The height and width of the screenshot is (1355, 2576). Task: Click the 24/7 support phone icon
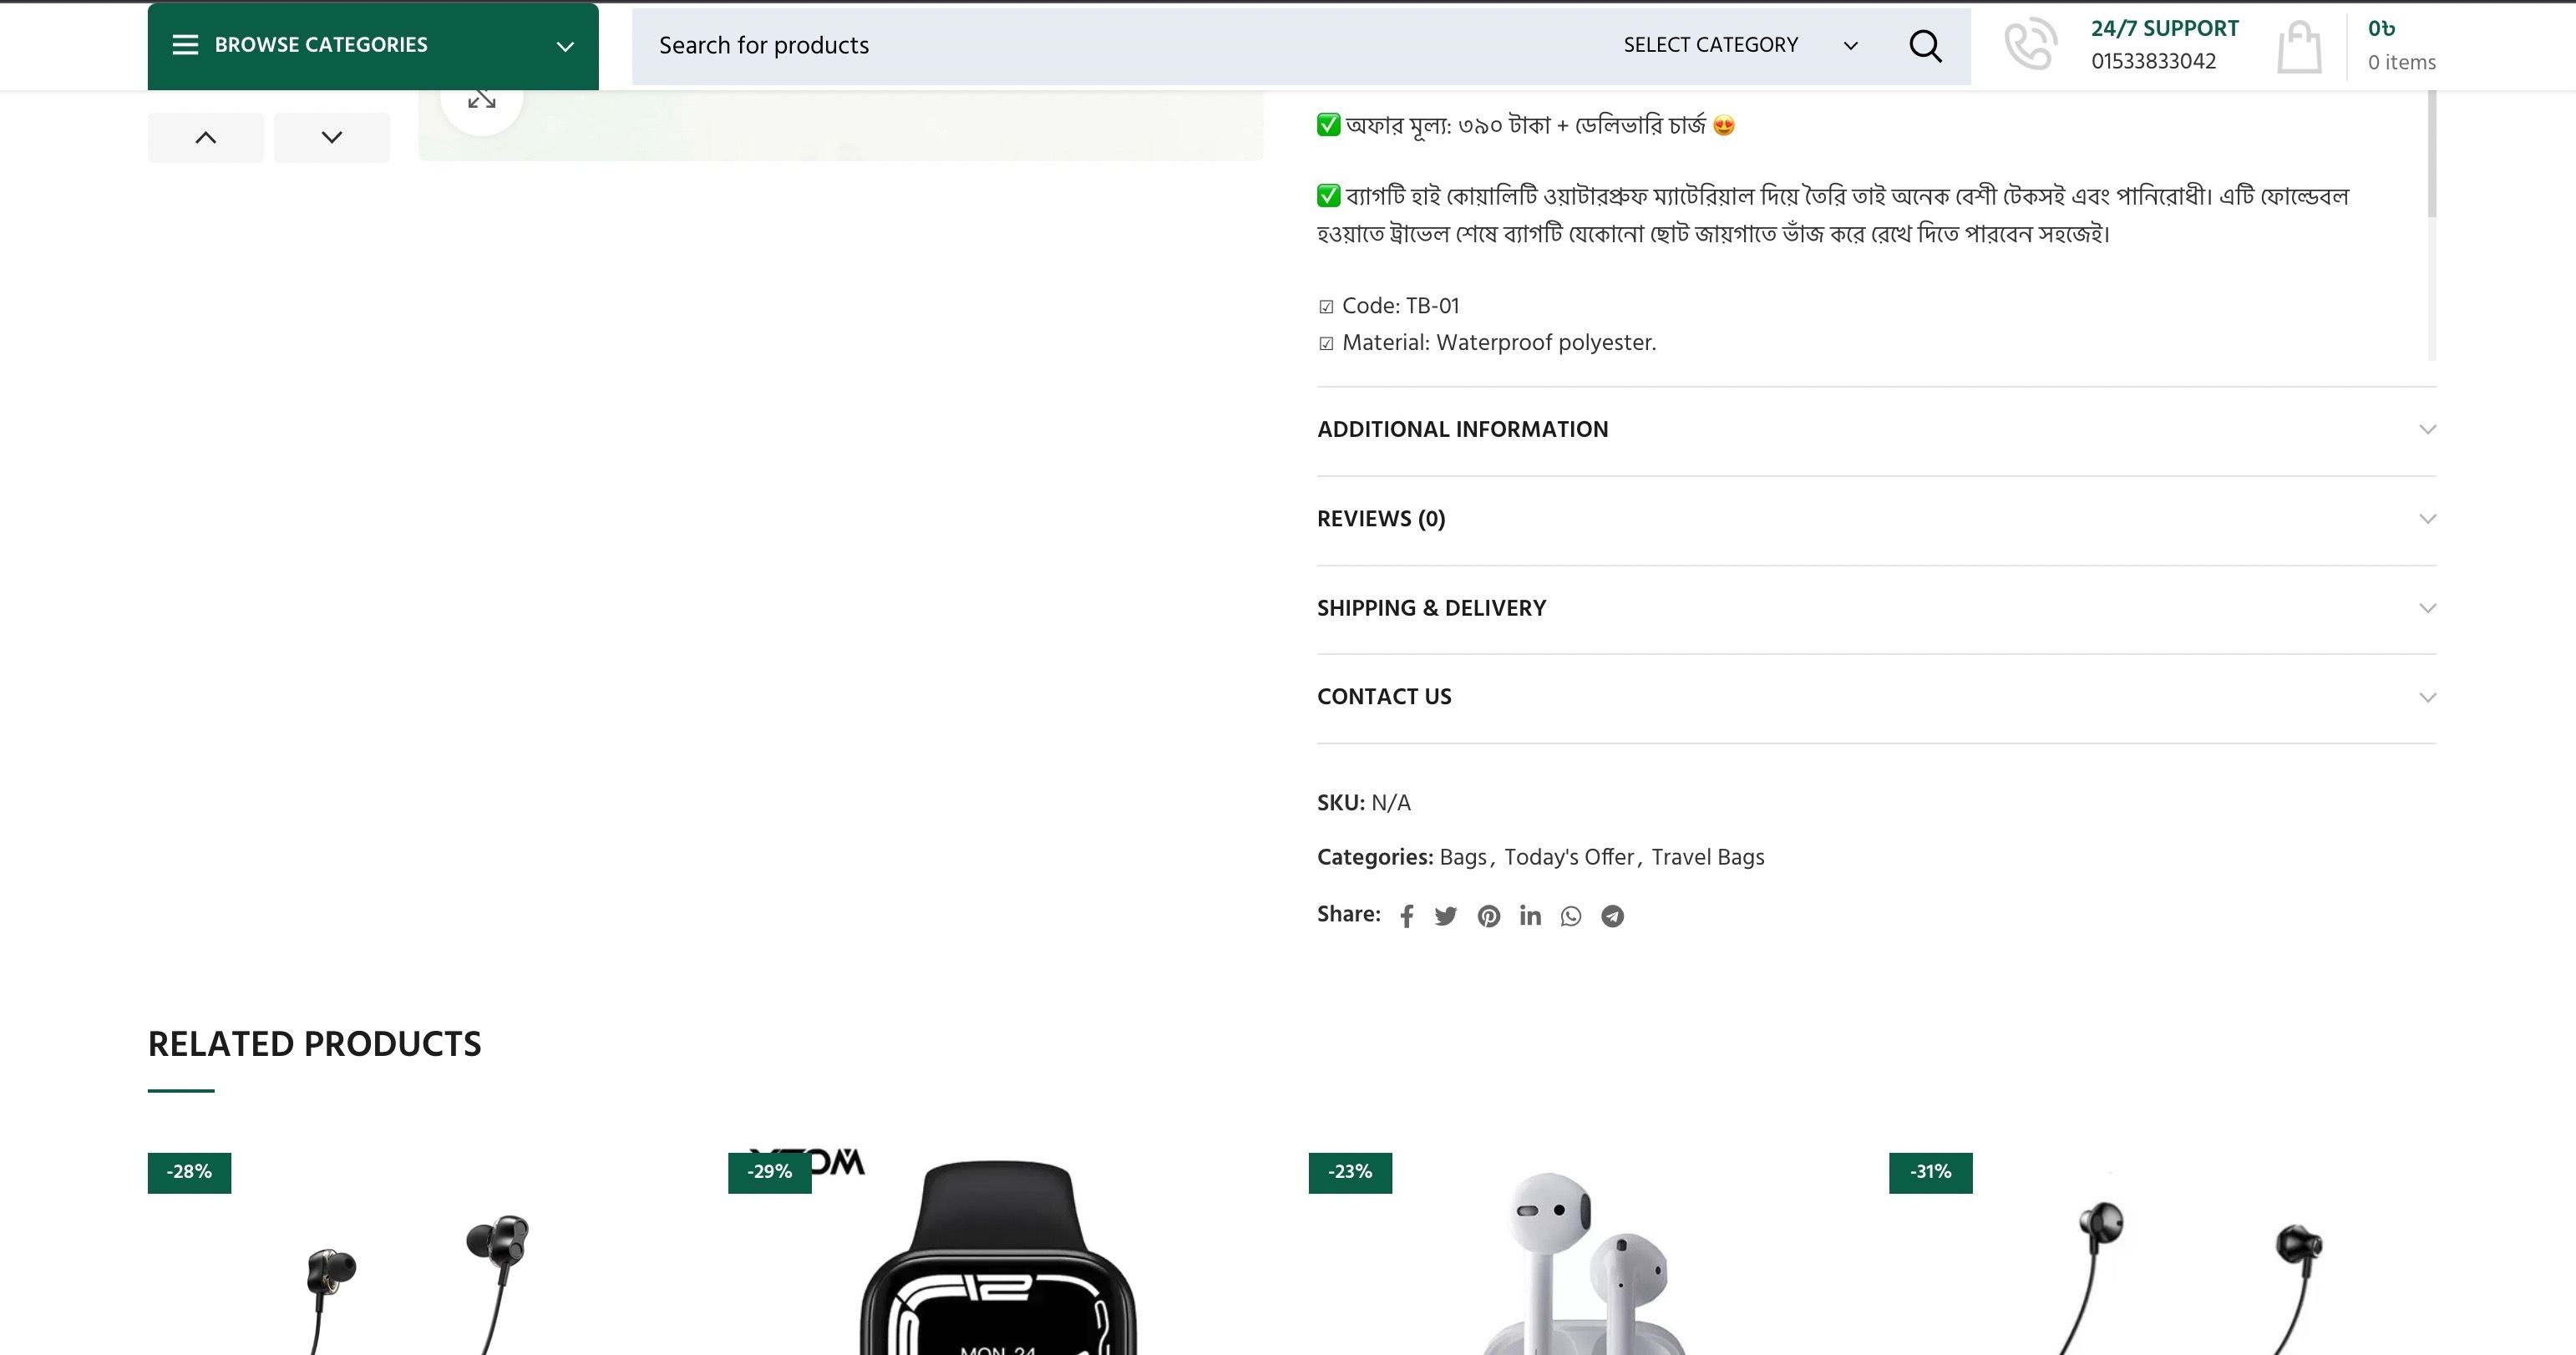coord(2030,46)
